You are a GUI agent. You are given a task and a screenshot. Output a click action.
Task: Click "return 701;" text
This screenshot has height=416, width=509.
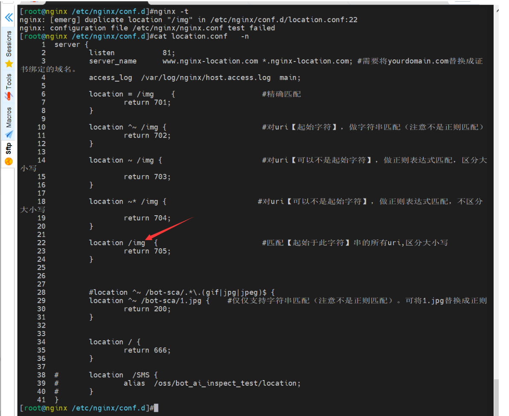click(x=147, y=103)
